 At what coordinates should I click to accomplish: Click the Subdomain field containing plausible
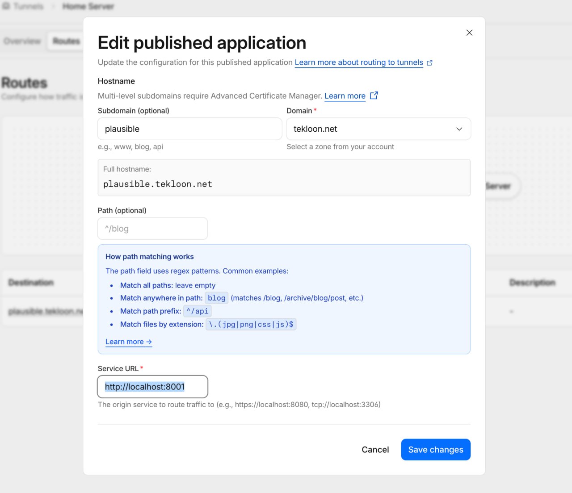(189, 129)
